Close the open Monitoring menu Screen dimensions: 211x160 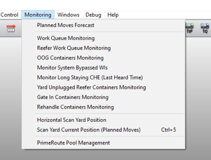(x=38, y=15)
